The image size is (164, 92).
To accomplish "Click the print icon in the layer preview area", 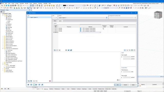I will coord(118,80).
